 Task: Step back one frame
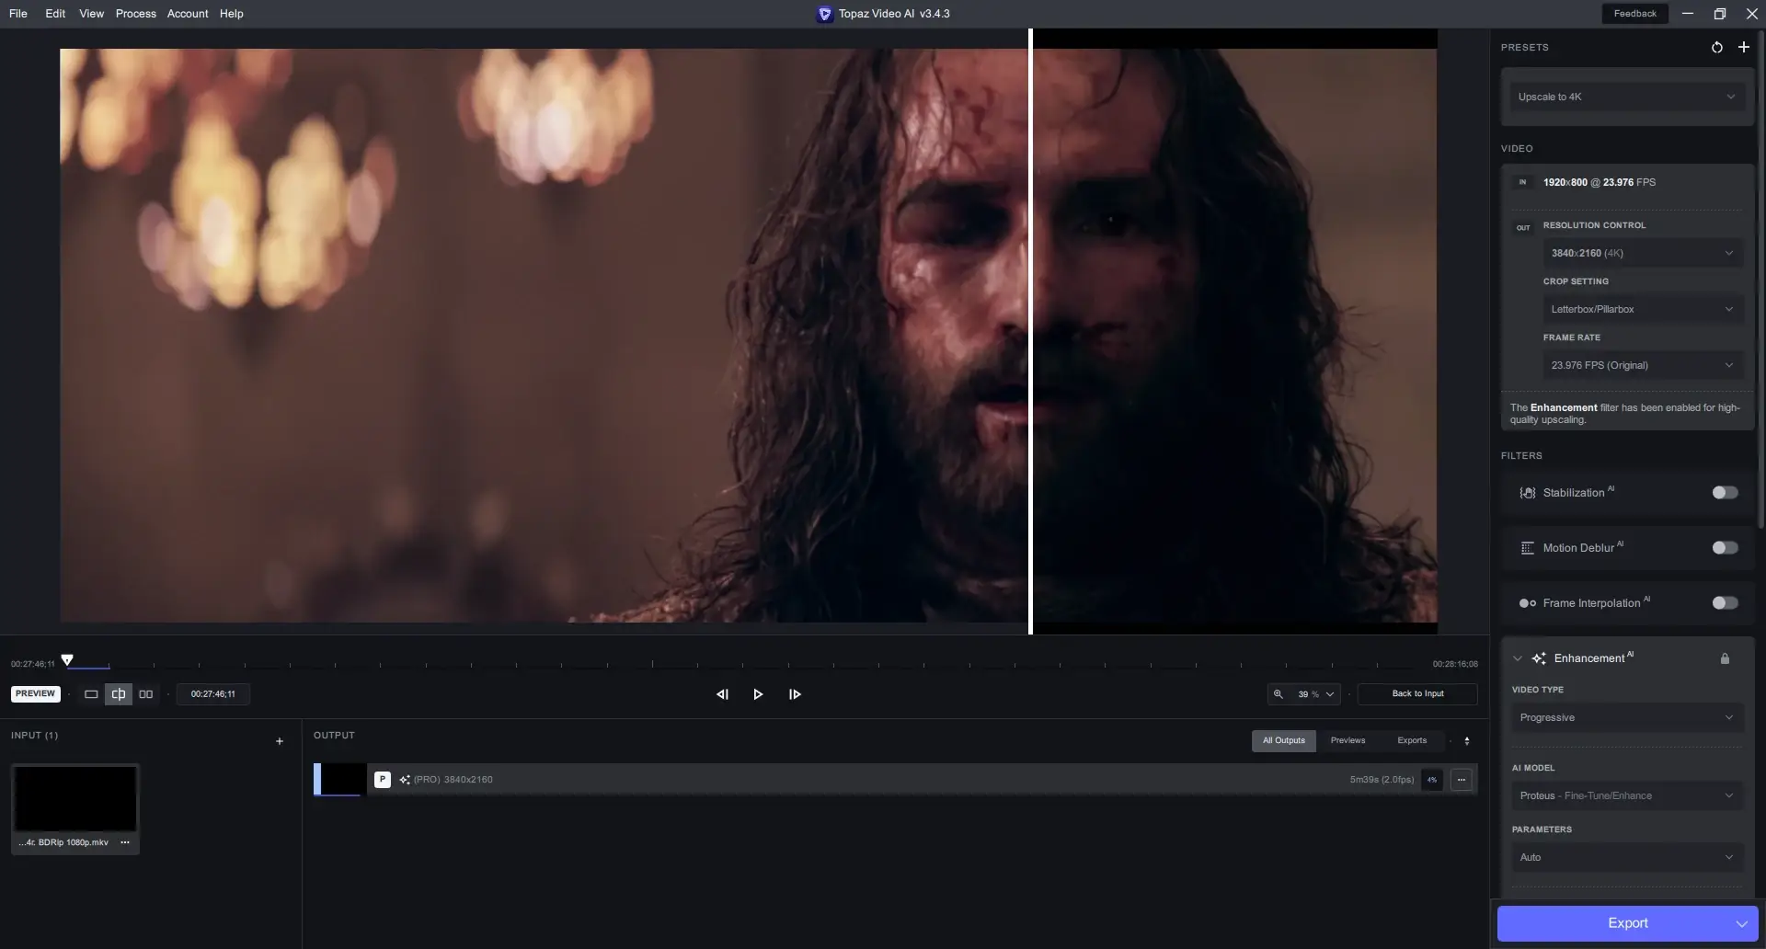(x=722, y=694)
